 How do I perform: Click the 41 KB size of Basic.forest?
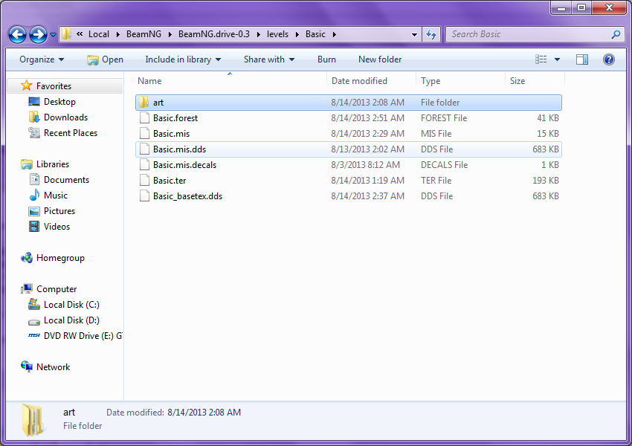tap(548, 118)
